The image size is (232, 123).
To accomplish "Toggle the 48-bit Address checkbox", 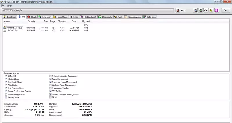I will coord(6,79).
